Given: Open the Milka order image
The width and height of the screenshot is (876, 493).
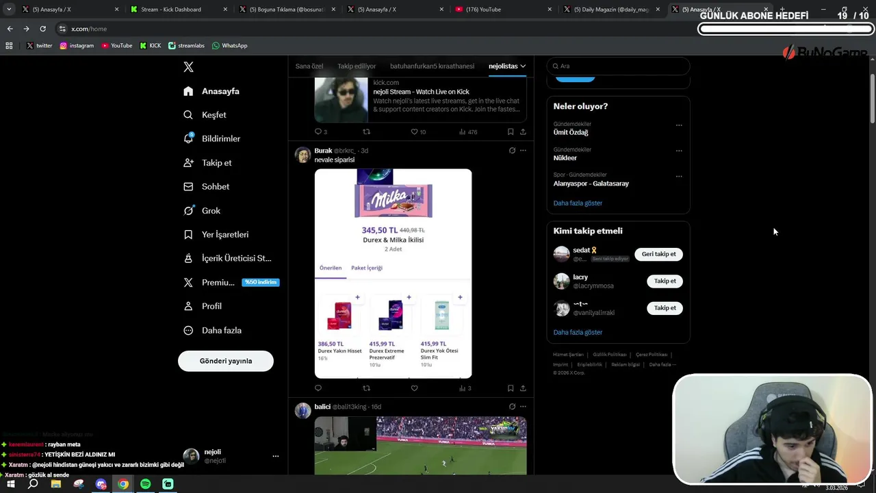Looking at the screenshot, I should [x=393, y=273].
